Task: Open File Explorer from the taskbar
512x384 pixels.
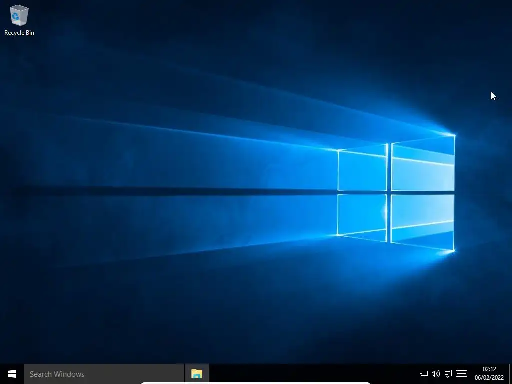Action: 197,374
